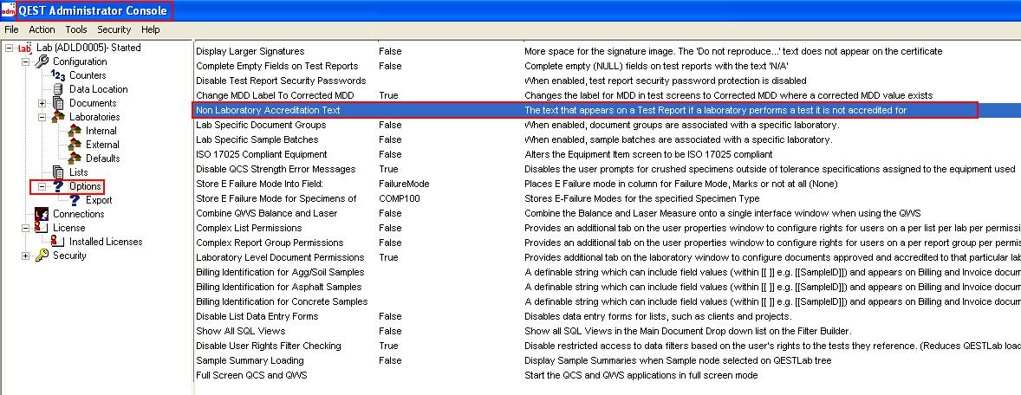This screenshot has width=1021, height=395.
Task: Collapse the Laboratories tree node
Action: (42, 117)
